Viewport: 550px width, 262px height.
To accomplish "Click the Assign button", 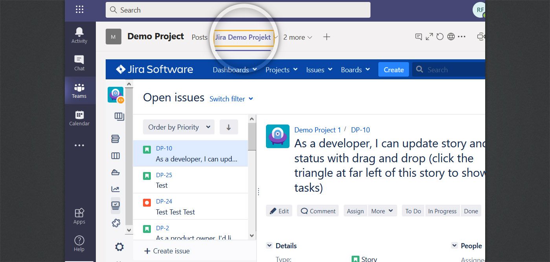I will [x=355, y=211].
